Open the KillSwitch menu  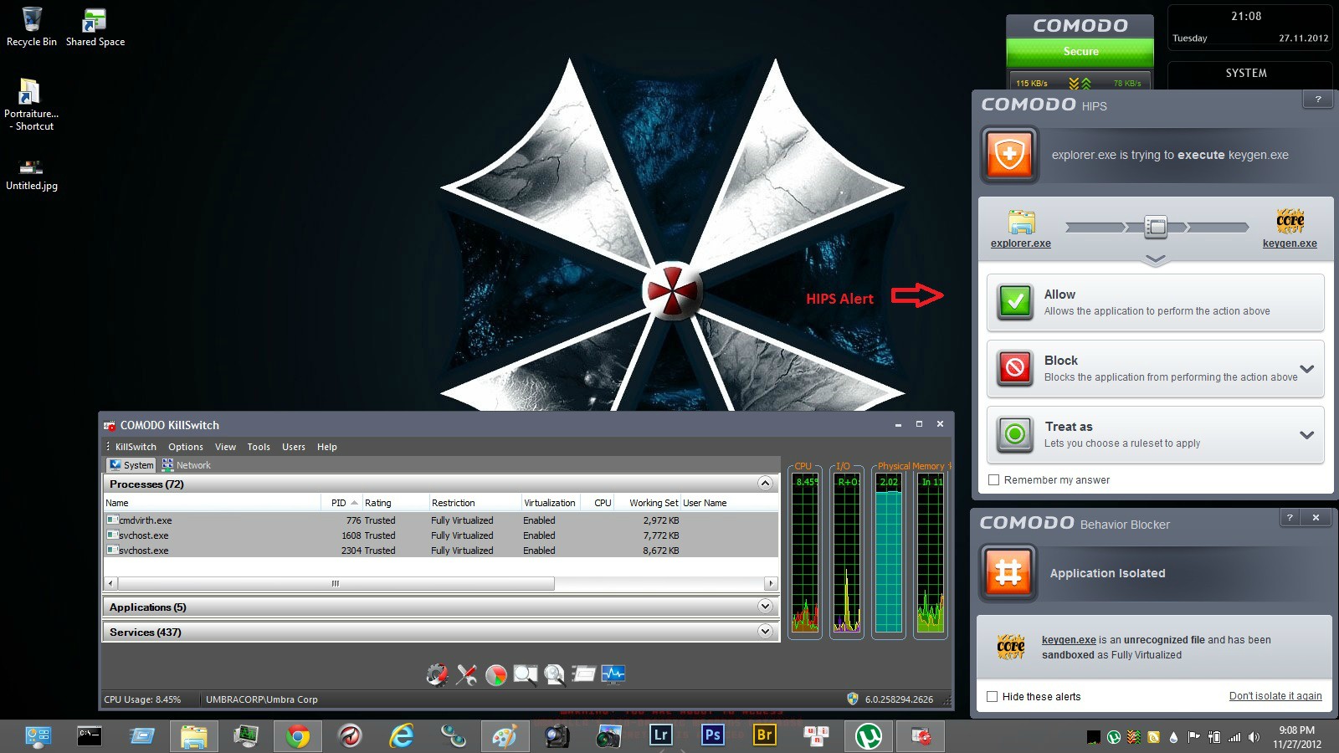point(136,447)
